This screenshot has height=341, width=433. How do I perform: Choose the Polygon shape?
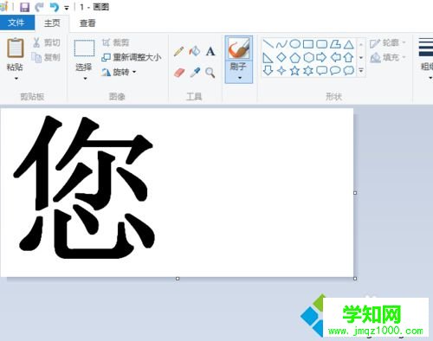click(x=335, y=44)
